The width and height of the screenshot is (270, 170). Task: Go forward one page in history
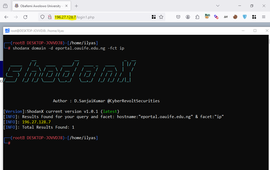tap(16, 17)
